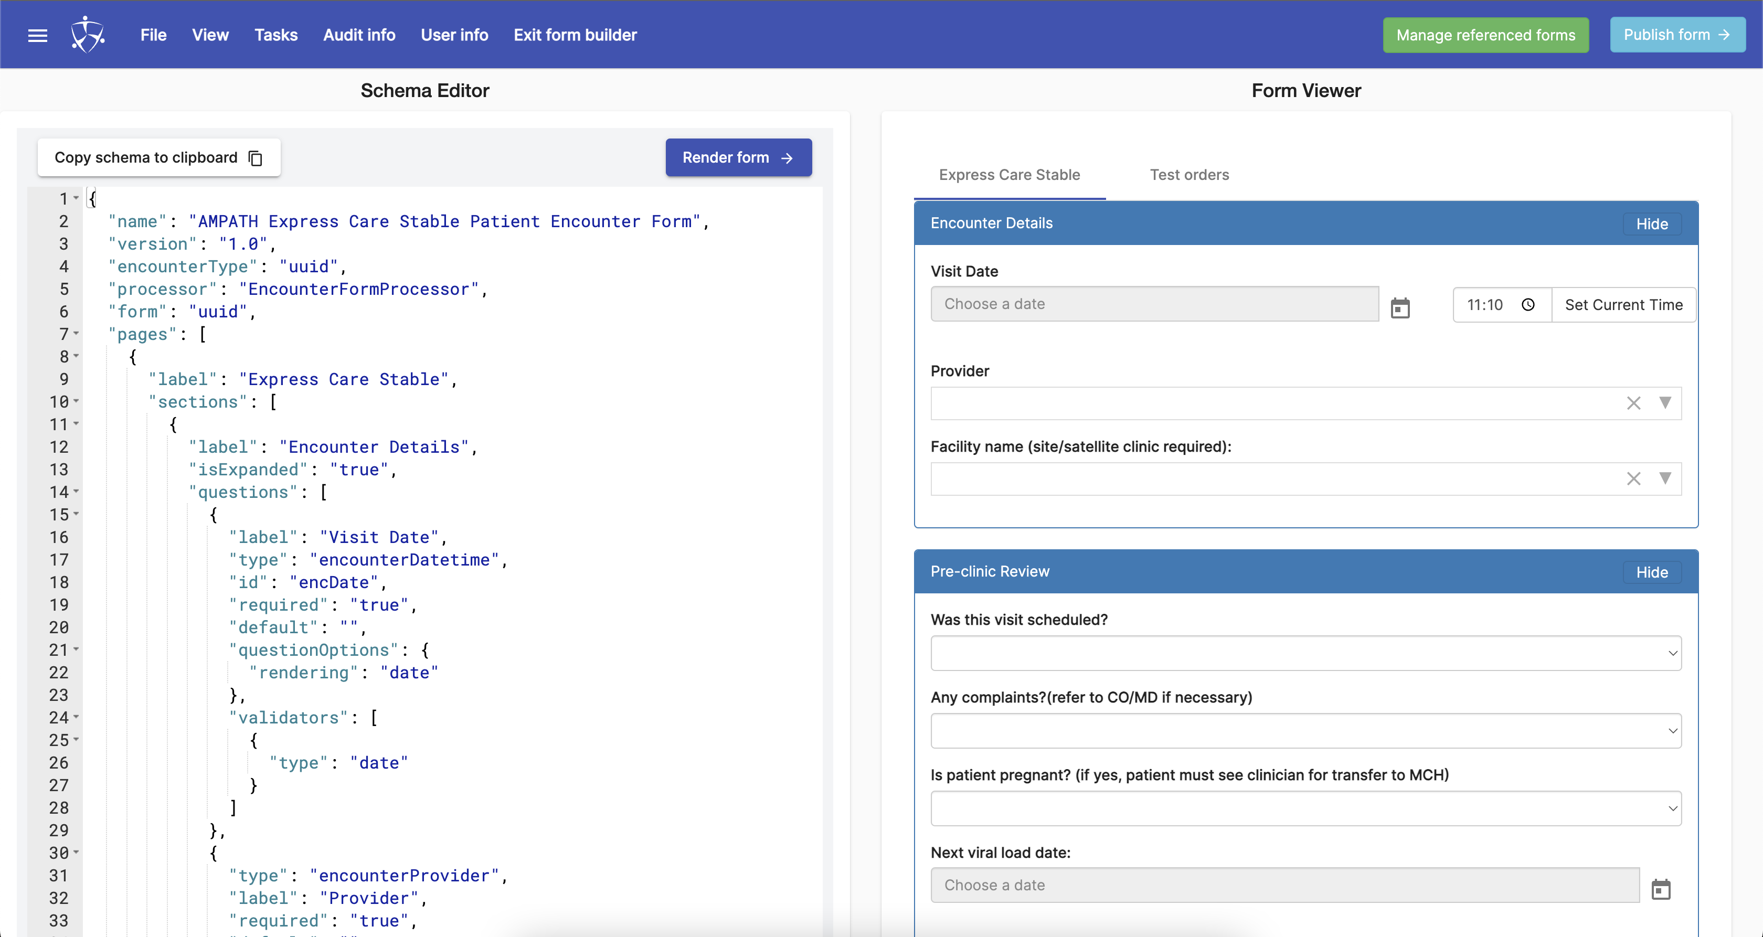
Task: Expand the Provider dropdown arrow
Action: [x=1665, y=402]
